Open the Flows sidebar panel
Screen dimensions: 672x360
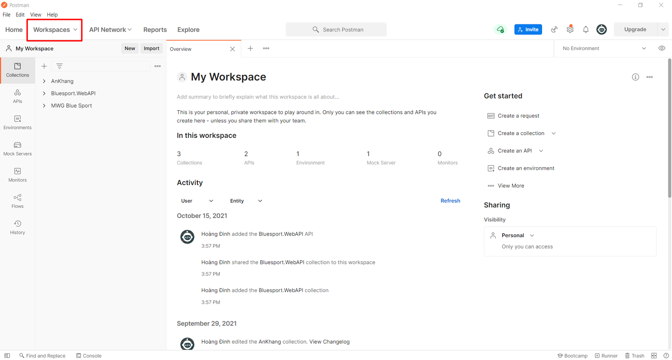coord(18,201)
